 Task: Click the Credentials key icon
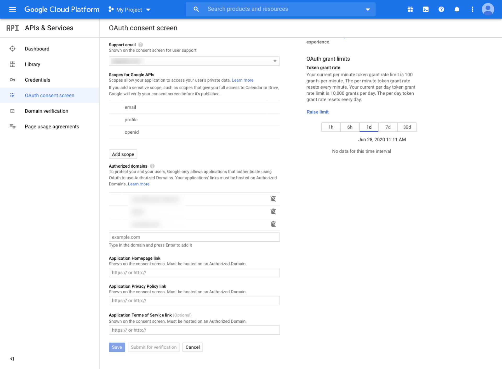12,80
